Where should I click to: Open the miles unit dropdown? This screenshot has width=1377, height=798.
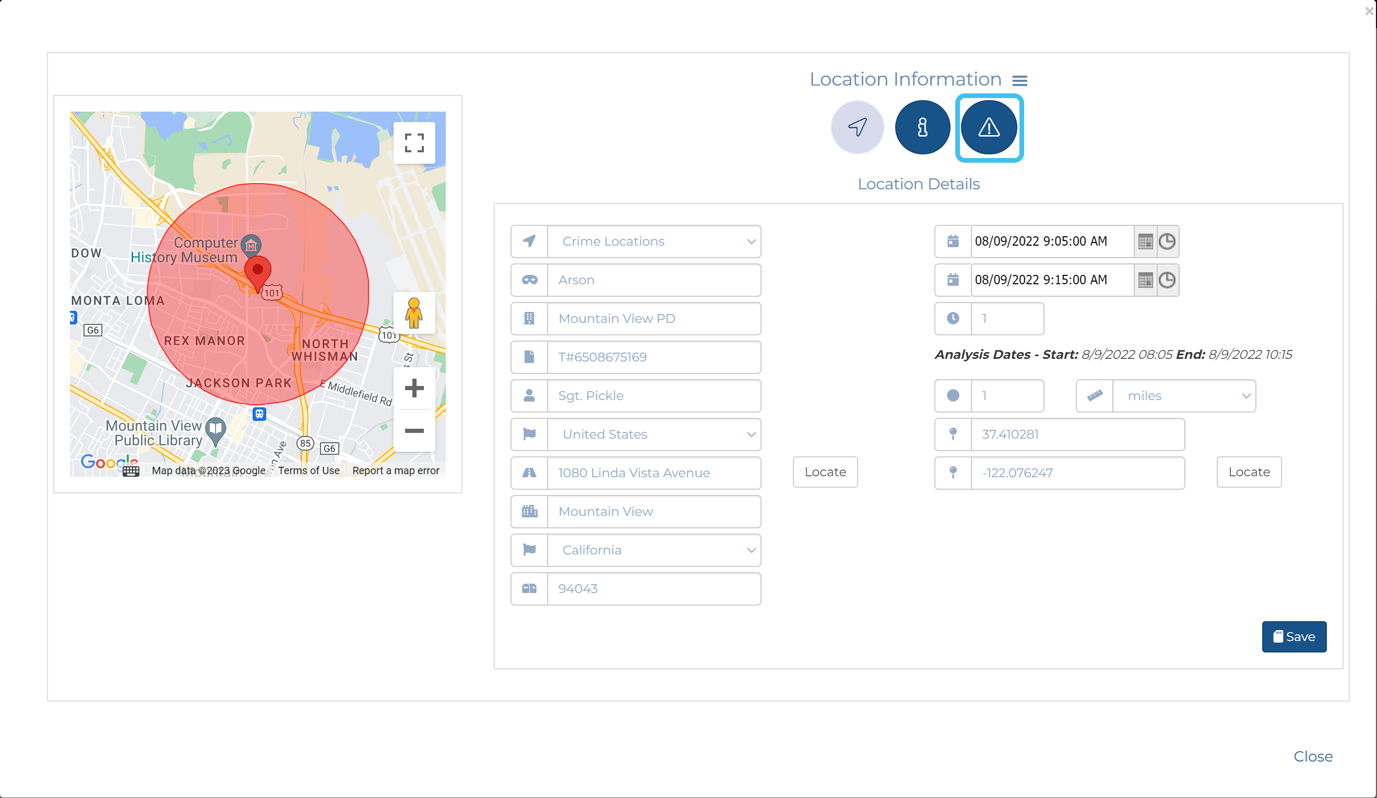pyautogui.click(x=1183, y=396)
